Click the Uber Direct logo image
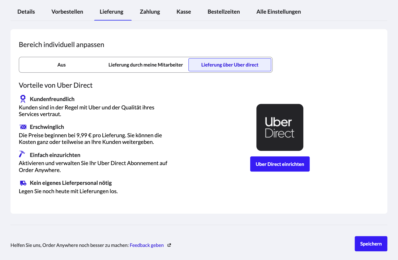 point(280,127)
